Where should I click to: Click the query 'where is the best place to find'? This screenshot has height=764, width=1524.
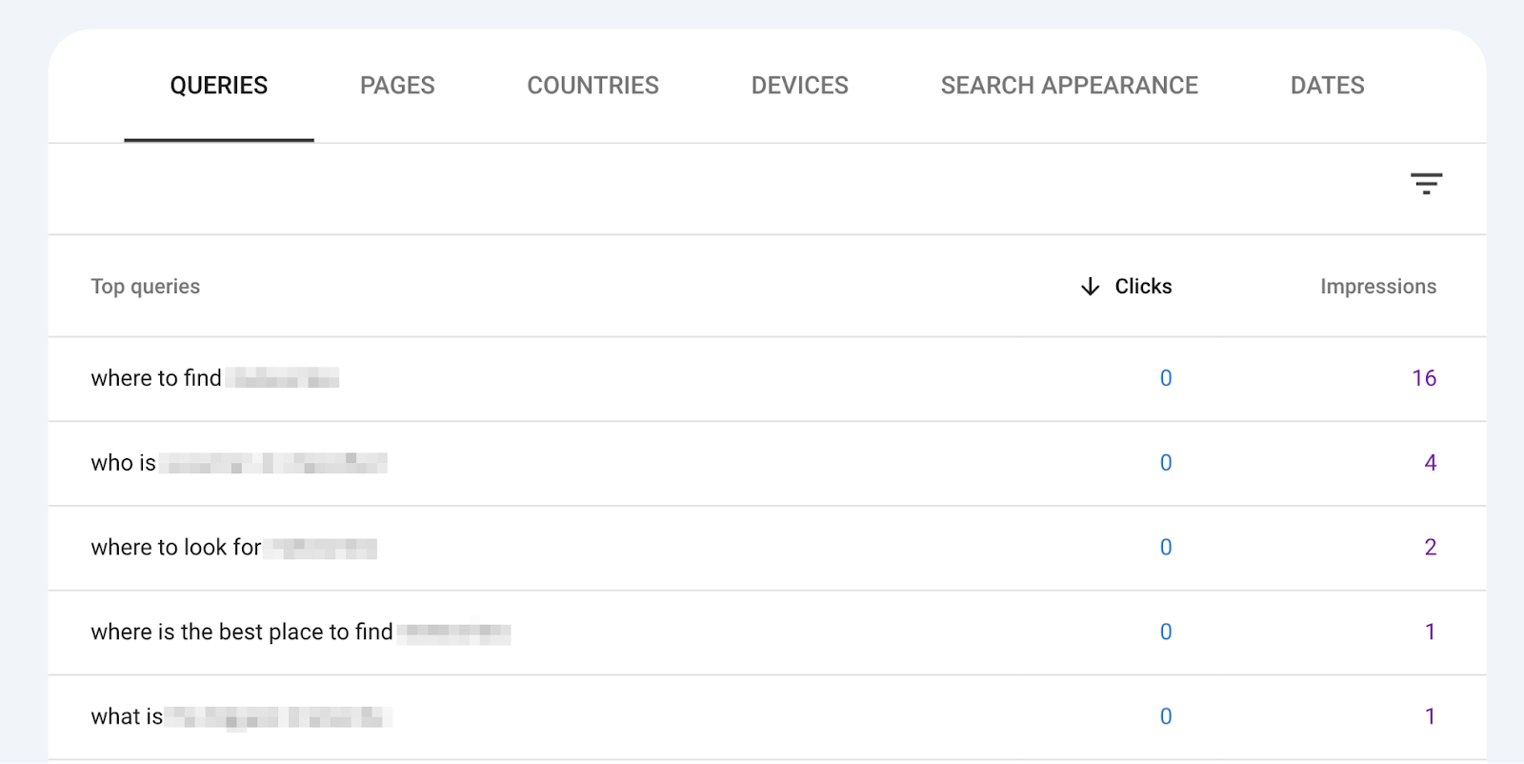click(300, 632)
